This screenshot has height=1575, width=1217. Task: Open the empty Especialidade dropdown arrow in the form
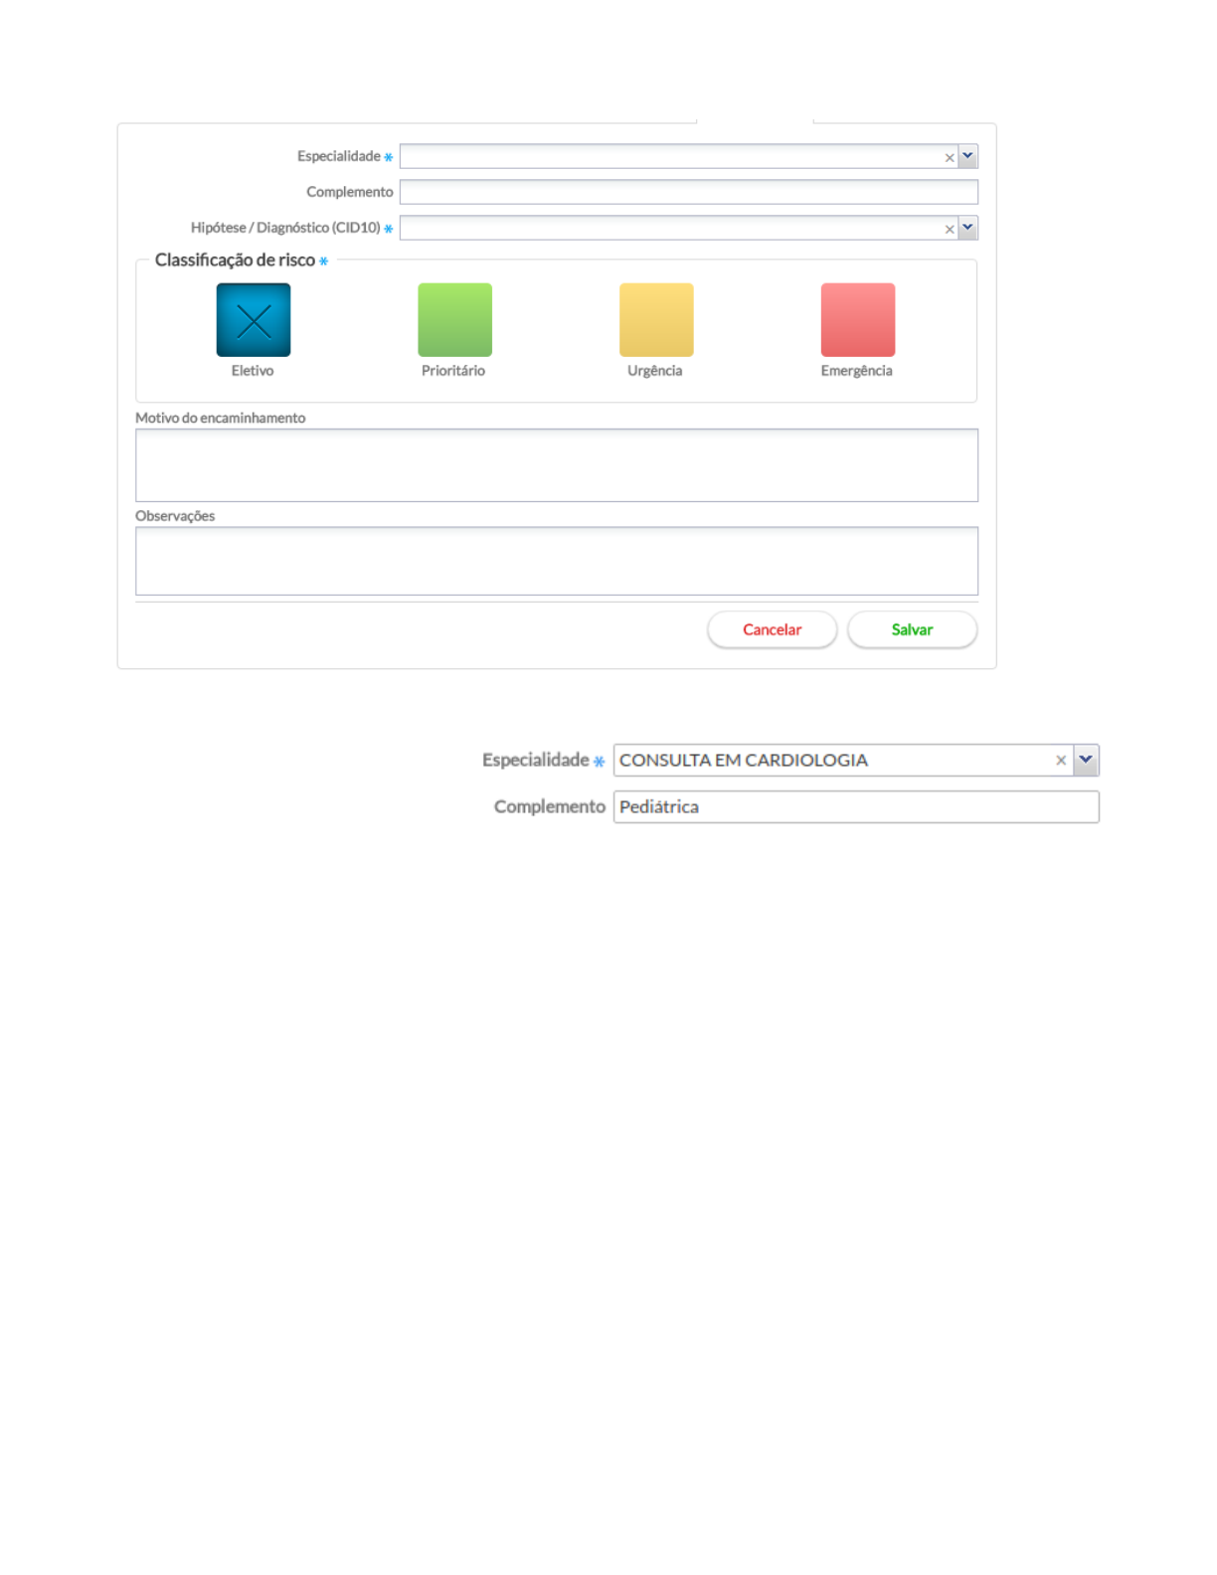pyautogui.click(x=968, y=156)
